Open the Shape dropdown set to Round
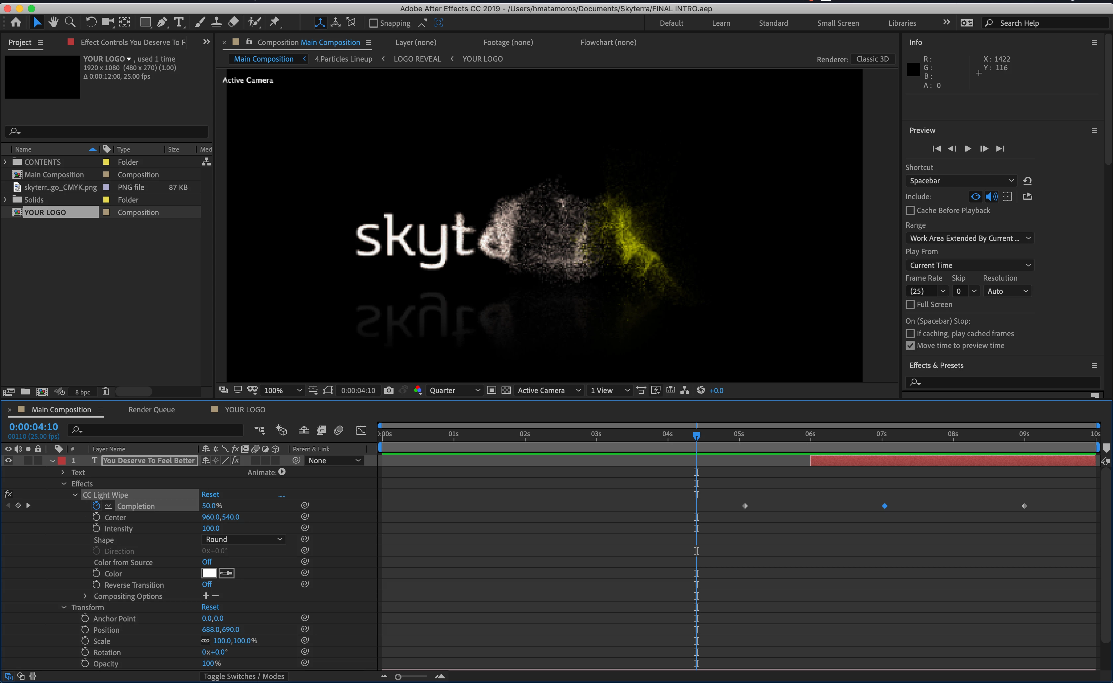The height and width of the screenshot is (683, 1113). [x=244, y=539]
